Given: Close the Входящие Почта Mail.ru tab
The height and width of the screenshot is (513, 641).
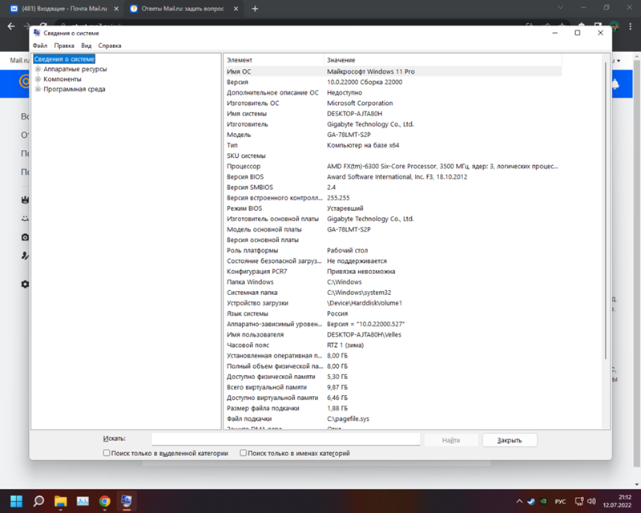Looking at the screenshot, I should click(x=116, y=9).
